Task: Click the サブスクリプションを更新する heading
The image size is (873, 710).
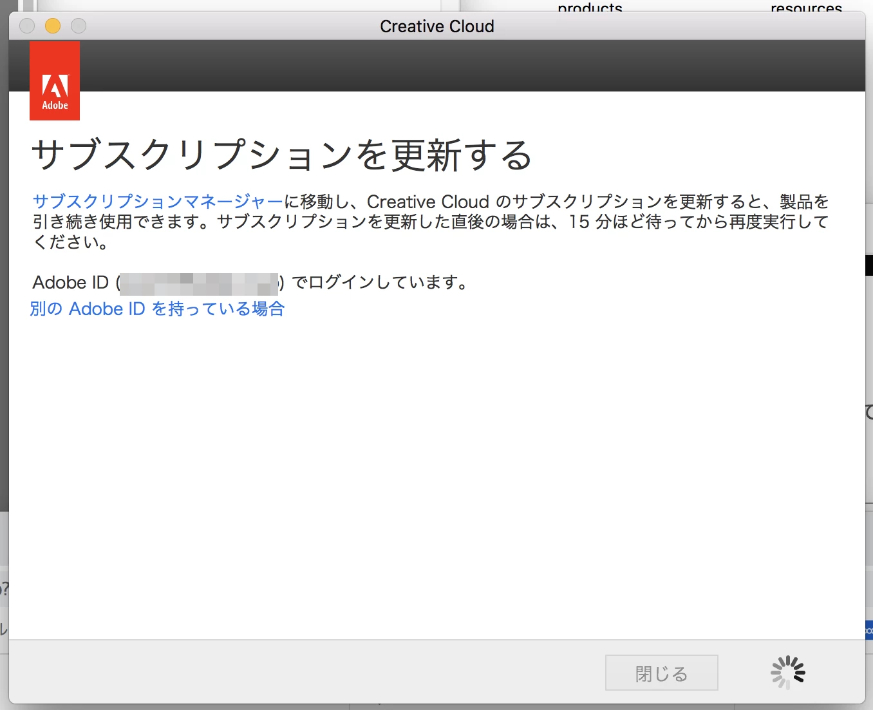Action: tap(282, 155)
